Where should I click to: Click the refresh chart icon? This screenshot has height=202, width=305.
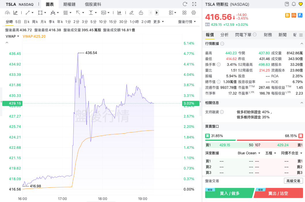(x=185, y=4)
